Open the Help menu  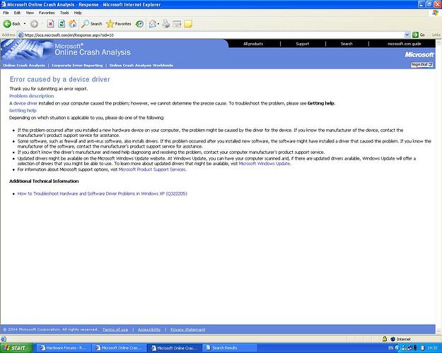point(78,13)
